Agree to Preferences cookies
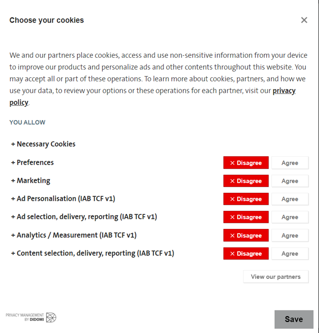Viewport: 319px width, 333px height. [x=290, y=163]
